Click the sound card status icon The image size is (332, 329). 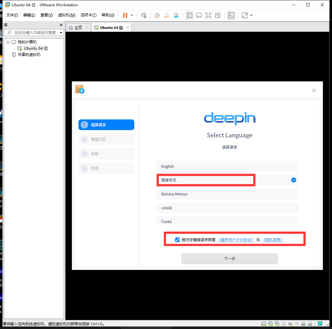290,324
